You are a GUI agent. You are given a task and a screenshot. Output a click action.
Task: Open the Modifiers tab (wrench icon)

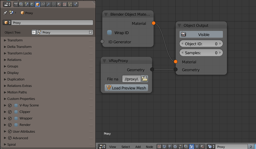pyautogui.click(x=48, y=4)
